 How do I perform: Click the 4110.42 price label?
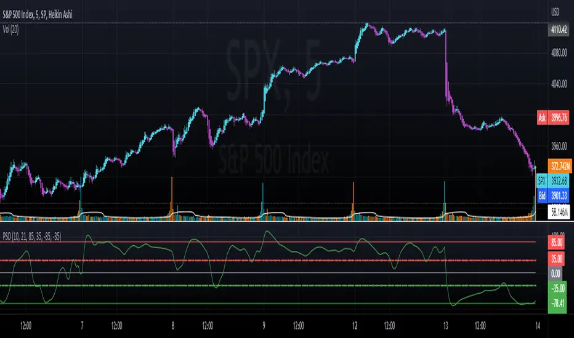(x=559, y=29)
